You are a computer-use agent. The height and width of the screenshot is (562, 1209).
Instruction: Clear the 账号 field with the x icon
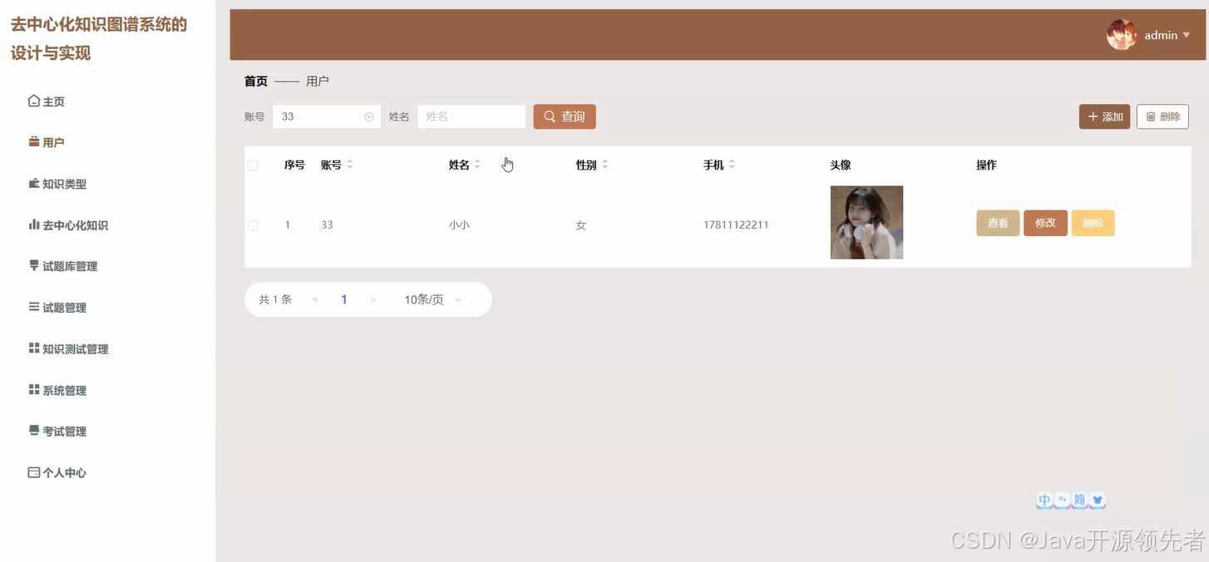coord(369,116)
